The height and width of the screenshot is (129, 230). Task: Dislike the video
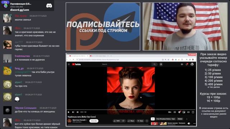[x=123, y=121]
